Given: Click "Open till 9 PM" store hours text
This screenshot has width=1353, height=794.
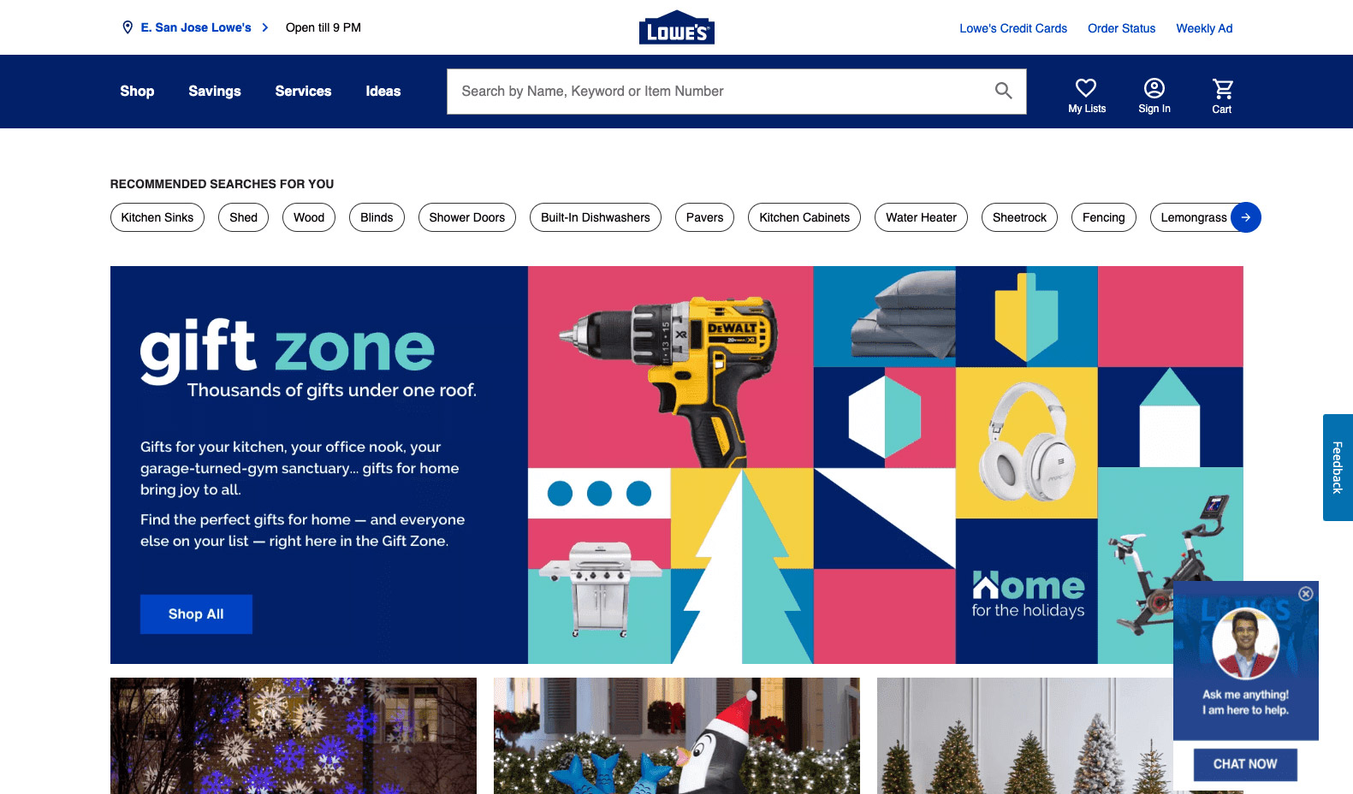Looking at the screenshot, I should tap(323, 27).
